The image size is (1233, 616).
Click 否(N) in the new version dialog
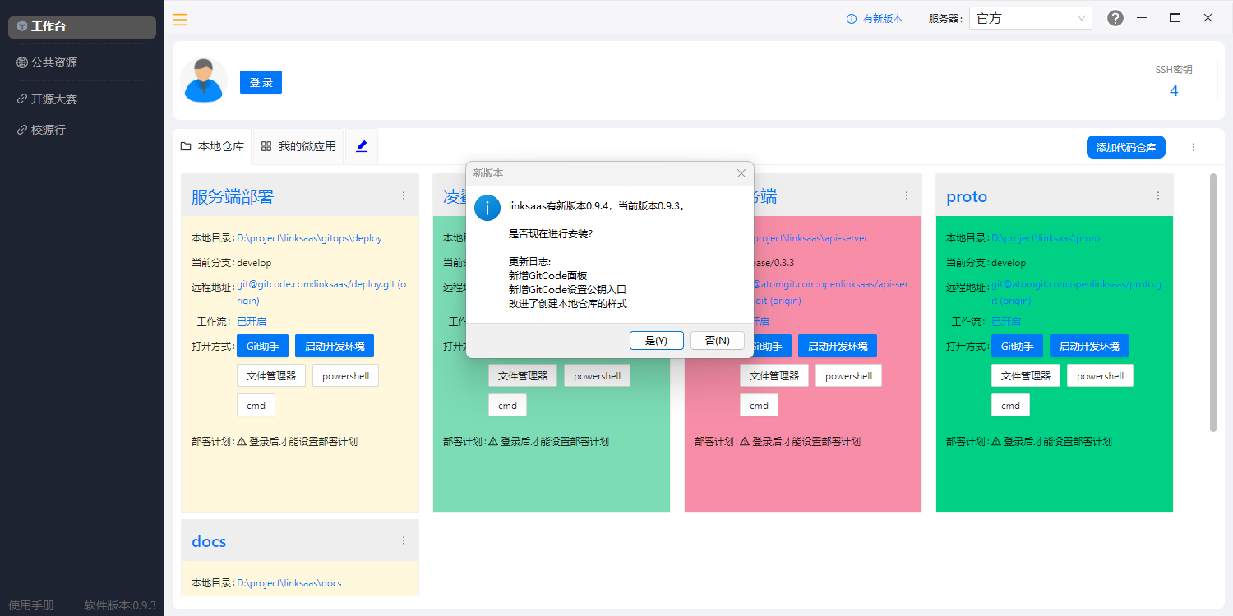coord(717,340)
